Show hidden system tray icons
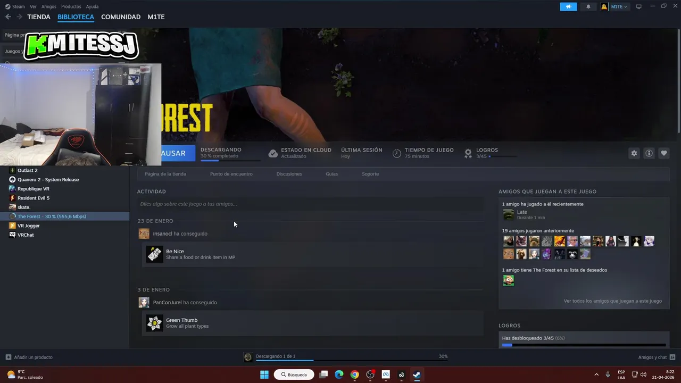This screenshot has height=383, width=681. pyautogui.click(x=596, y=374)
